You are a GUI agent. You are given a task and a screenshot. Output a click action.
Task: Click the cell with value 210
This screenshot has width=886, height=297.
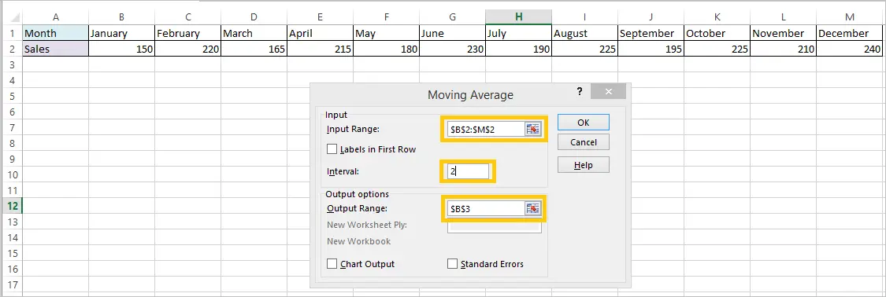click(783, 49)
